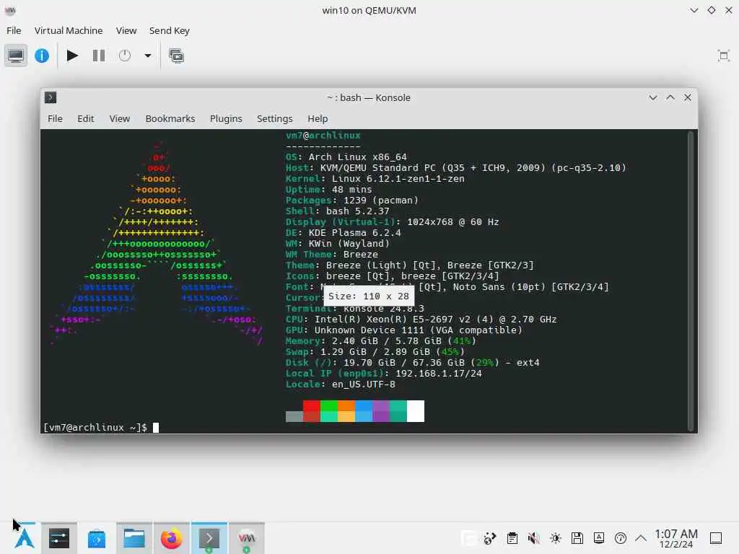Switch to Virtual Machine Manager taskbar icon
739x554 pixels.
pyautogui.click(x=247, y=538)
